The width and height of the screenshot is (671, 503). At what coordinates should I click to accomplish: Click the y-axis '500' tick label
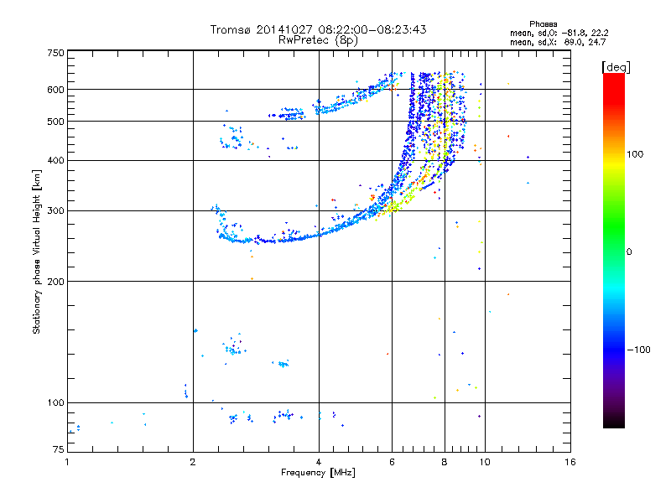point(55,122)
